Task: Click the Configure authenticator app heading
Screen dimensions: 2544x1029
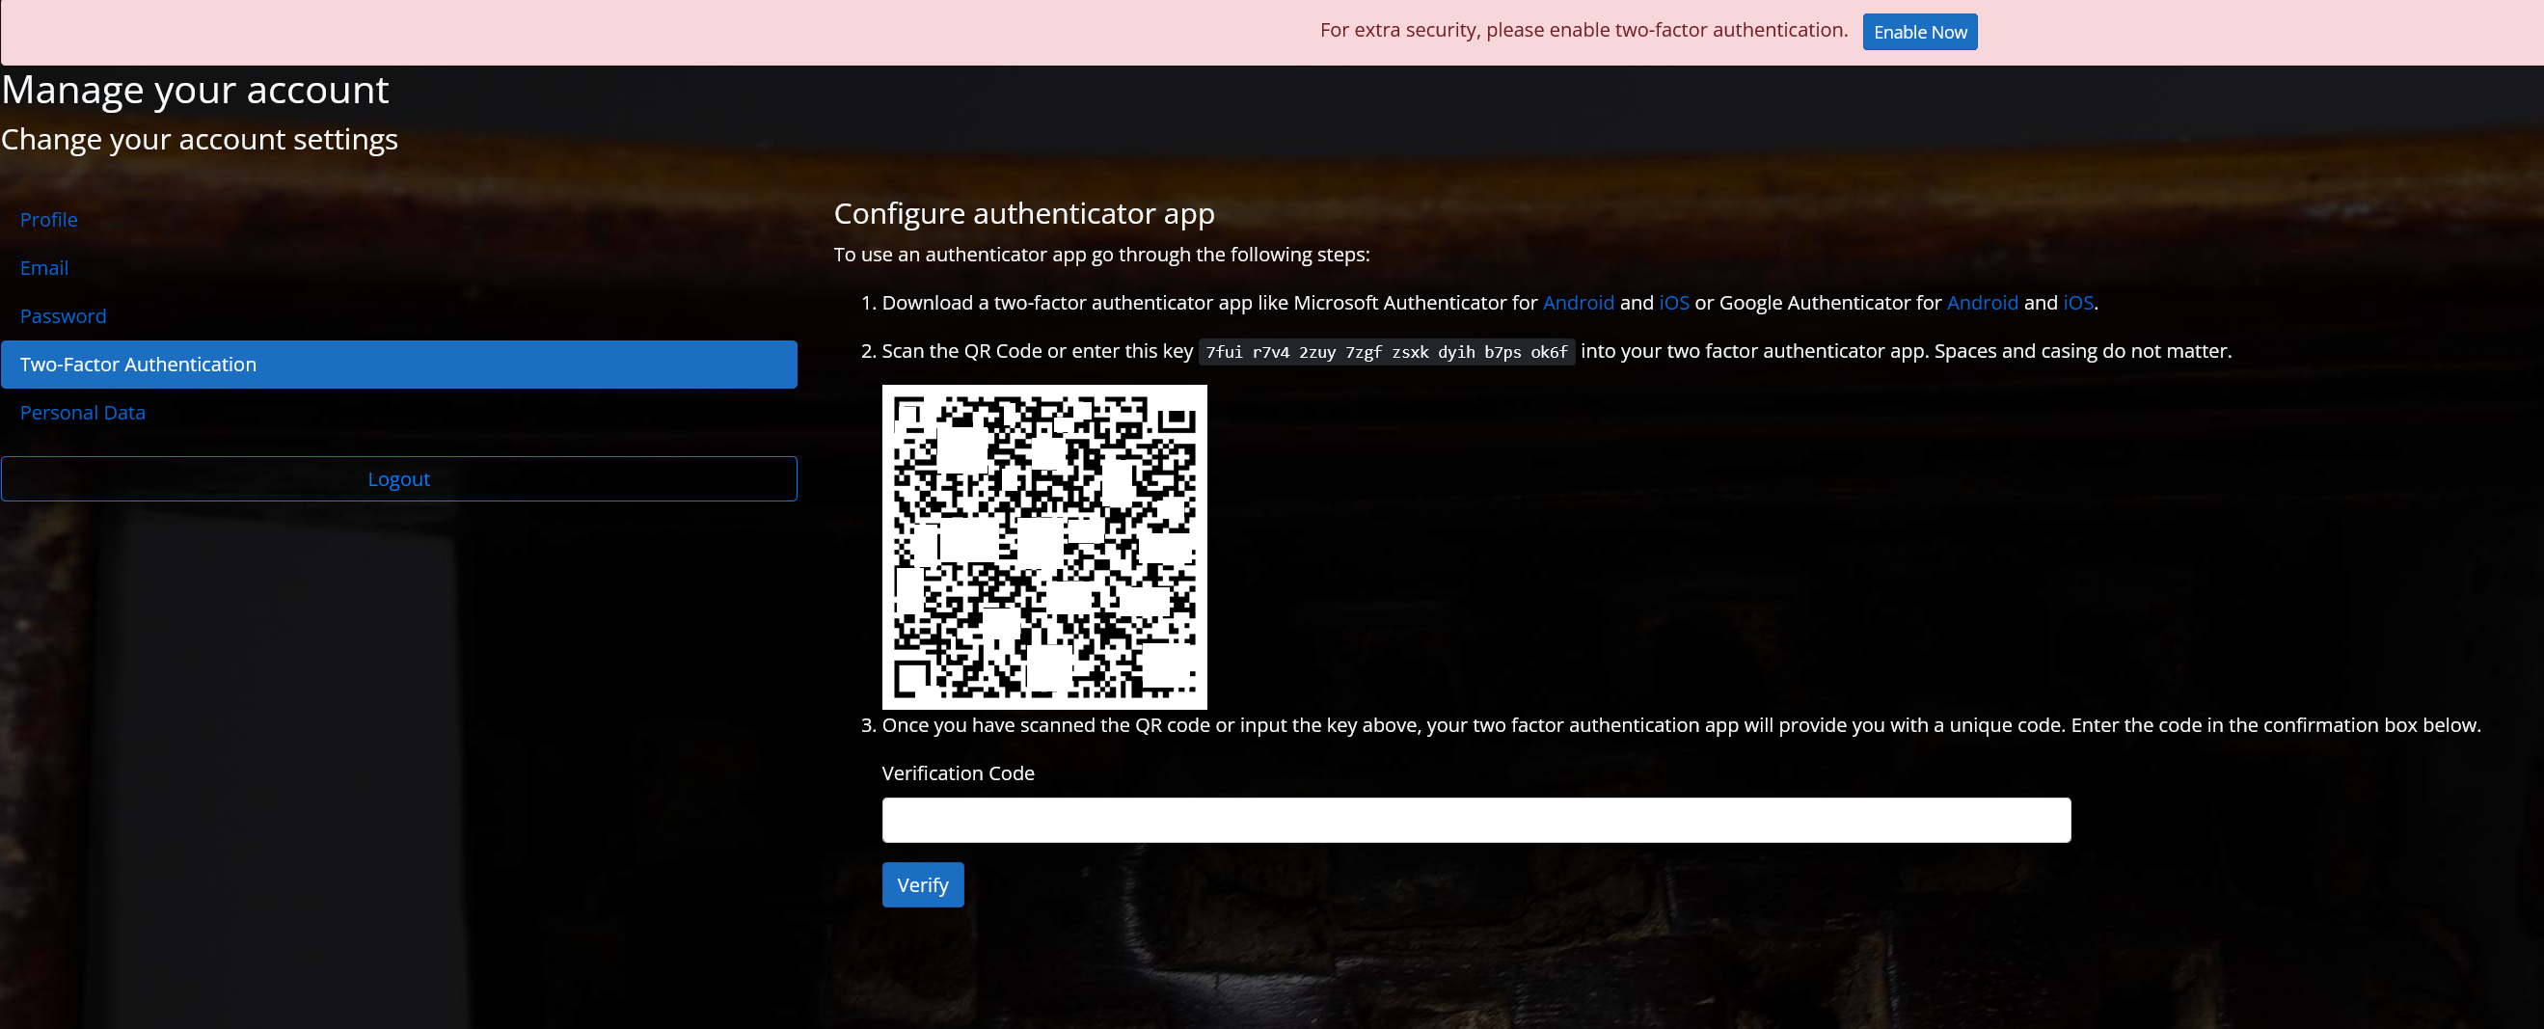Action: [x=1023, y=213]
